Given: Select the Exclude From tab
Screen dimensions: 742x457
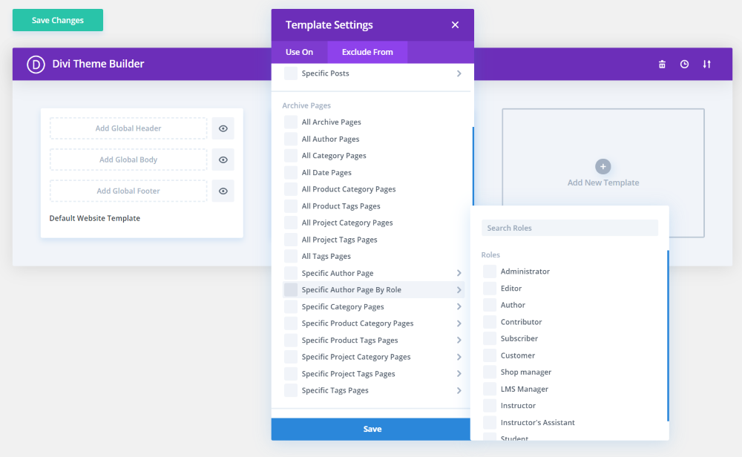Looking at the screenshot, I should coord(367,52).
